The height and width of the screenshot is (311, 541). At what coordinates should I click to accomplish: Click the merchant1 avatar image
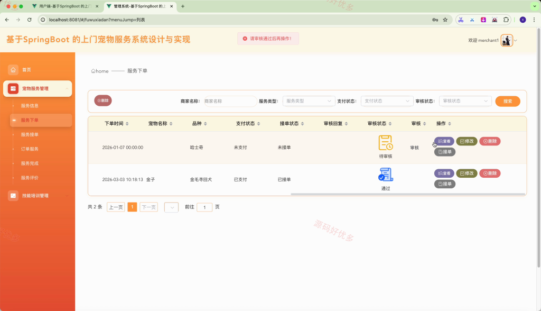pyautogui.click(x=507, y=40)
